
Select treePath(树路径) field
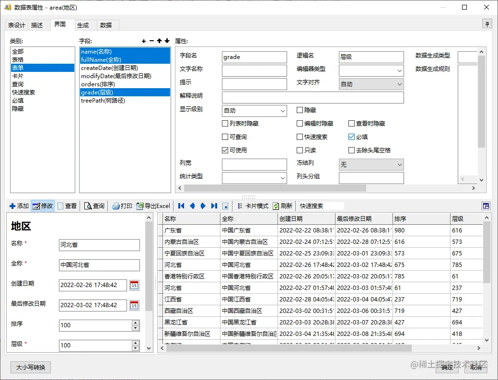click(x=125, y=101)
